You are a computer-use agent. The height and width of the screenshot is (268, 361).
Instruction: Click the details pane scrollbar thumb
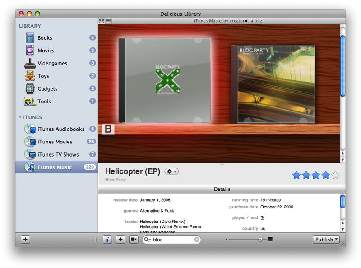pyautogui.click(x=342, y=201)
